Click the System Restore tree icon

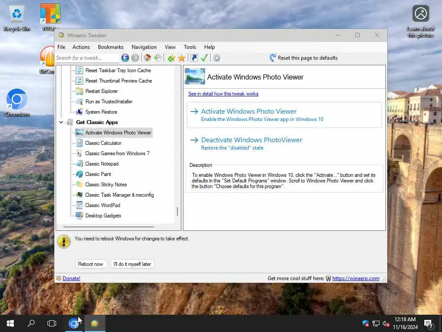79,112
